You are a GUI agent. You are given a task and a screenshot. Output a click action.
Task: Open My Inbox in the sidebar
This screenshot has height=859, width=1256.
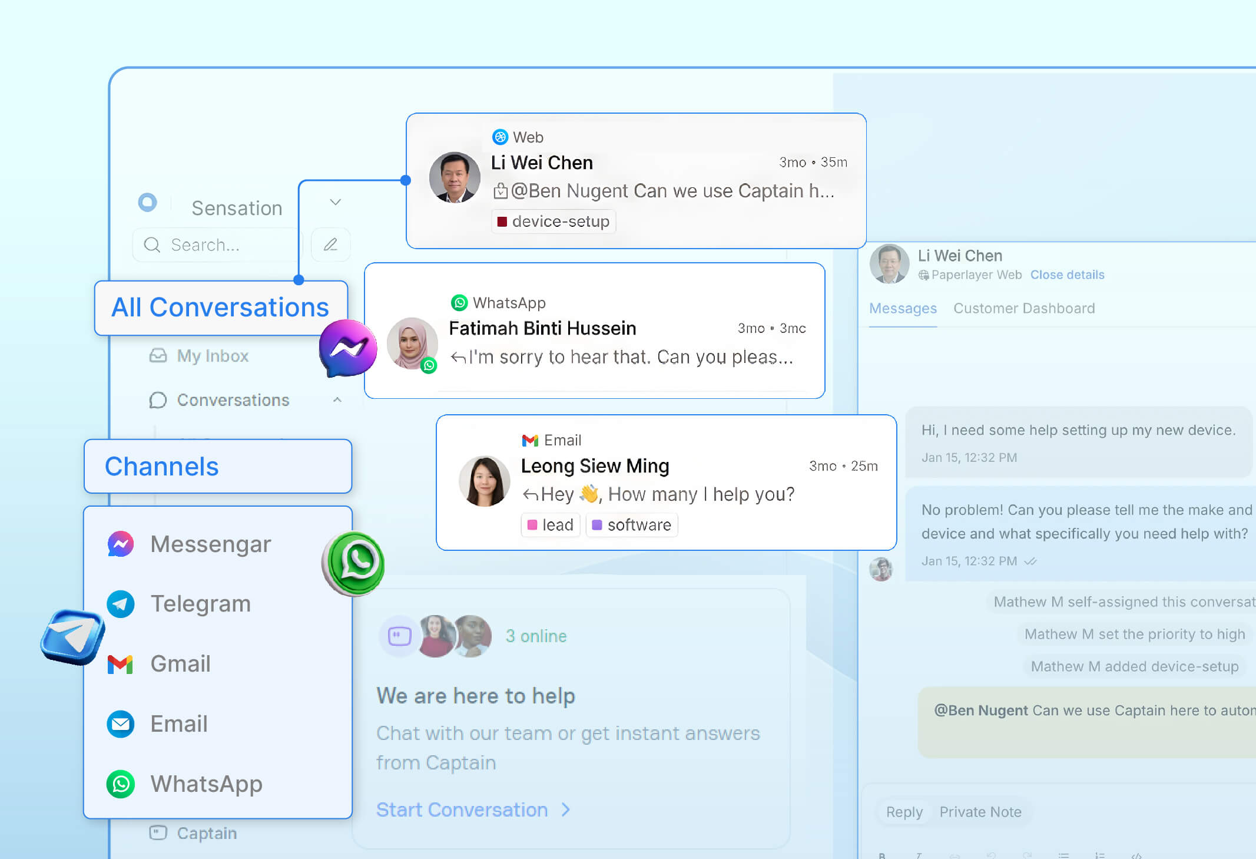pos(212,356)
